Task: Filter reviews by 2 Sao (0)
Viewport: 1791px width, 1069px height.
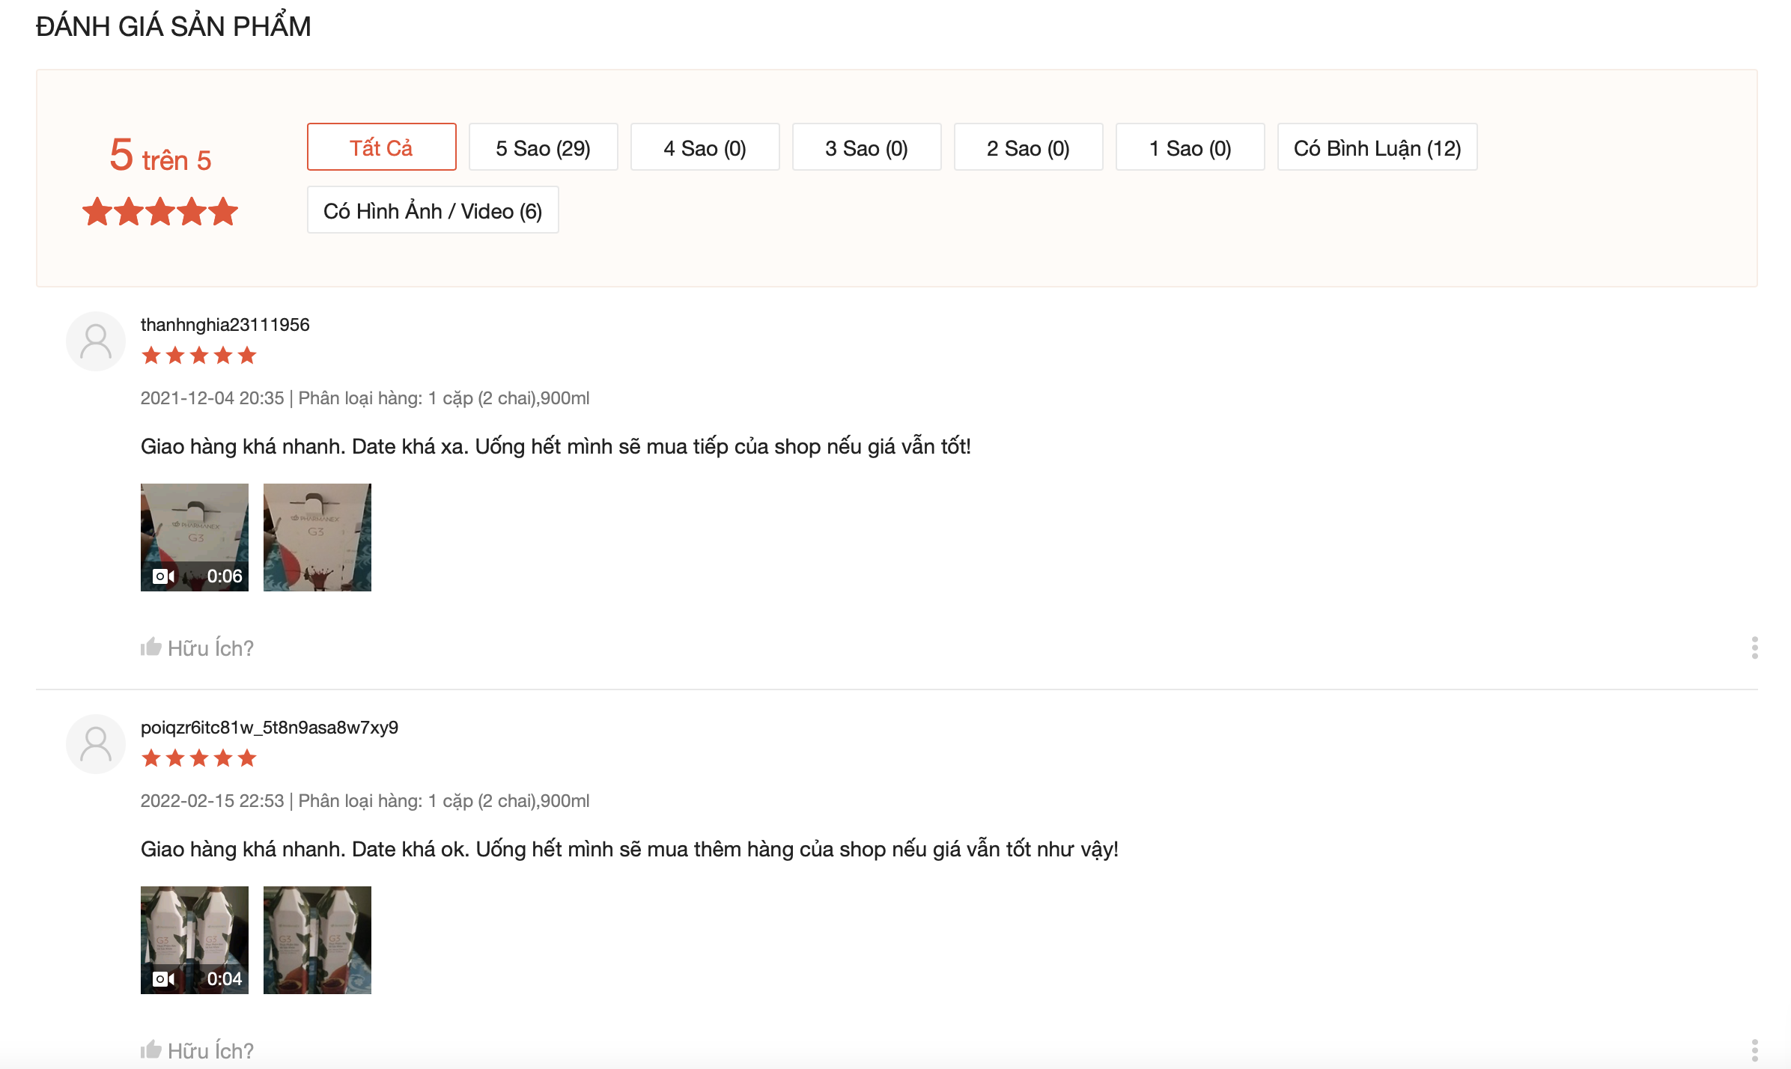Action: tap(1028, 147)
